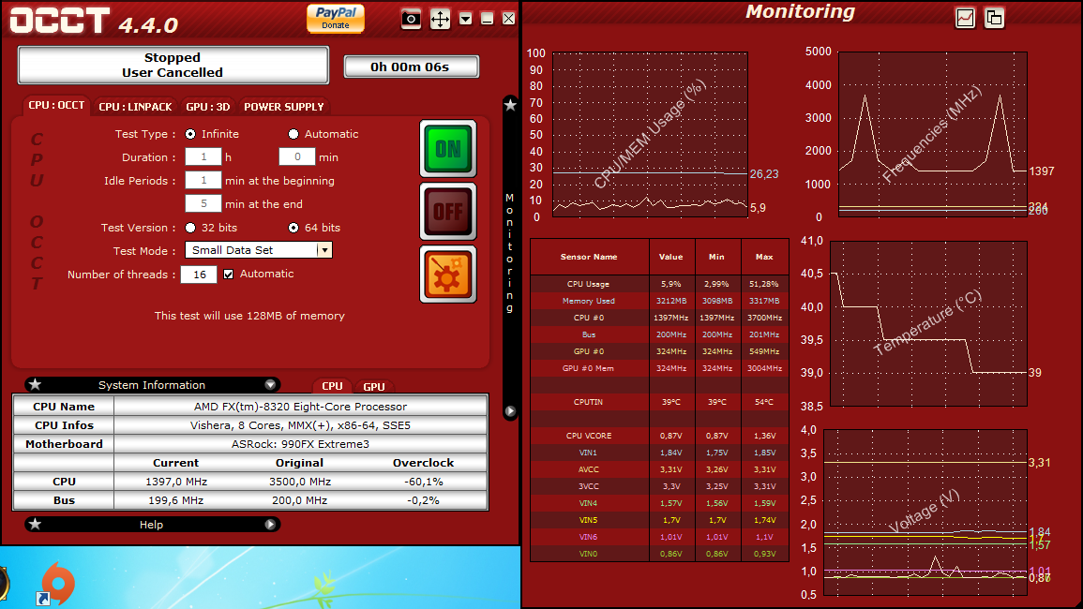The image size is (1083, 609).
Task: Click the Frequencies graph
Action: (x=932, y=135)
